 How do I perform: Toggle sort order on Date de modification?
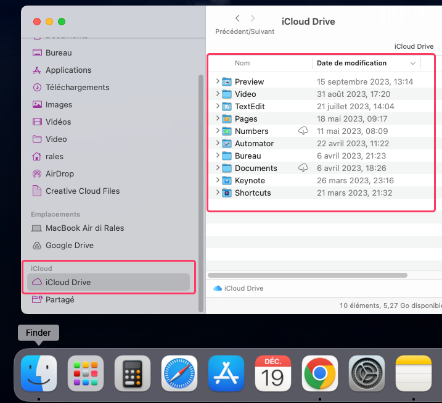point(412,63)
